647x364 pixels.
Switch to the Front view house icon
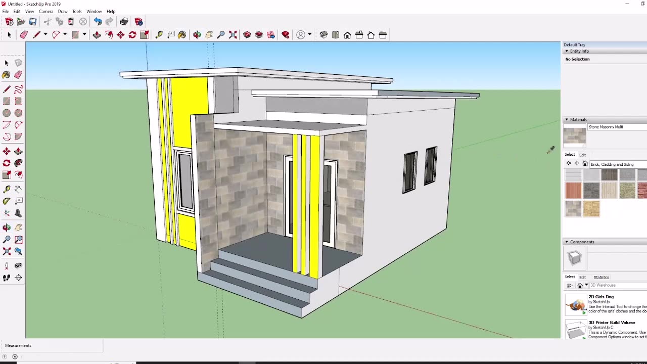coord(347,35)
